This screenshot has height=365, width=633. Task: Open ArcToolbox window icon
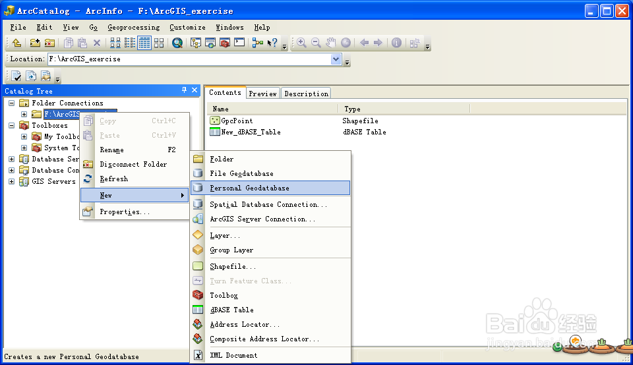click(x=225, y=43)
